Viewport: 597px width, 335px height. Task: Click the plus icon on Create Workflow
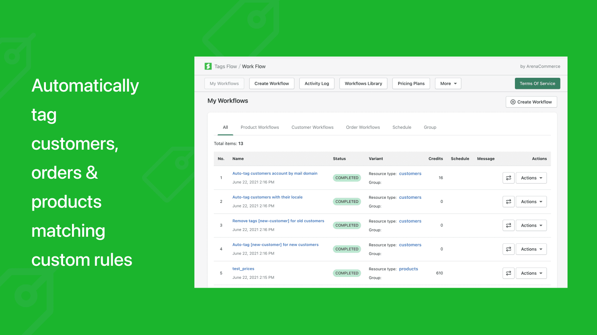513,102
